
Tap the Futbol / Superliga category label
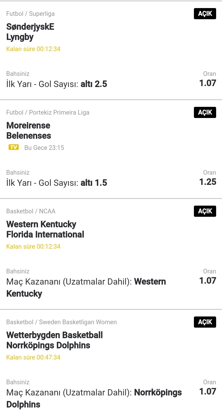(31, 14)
